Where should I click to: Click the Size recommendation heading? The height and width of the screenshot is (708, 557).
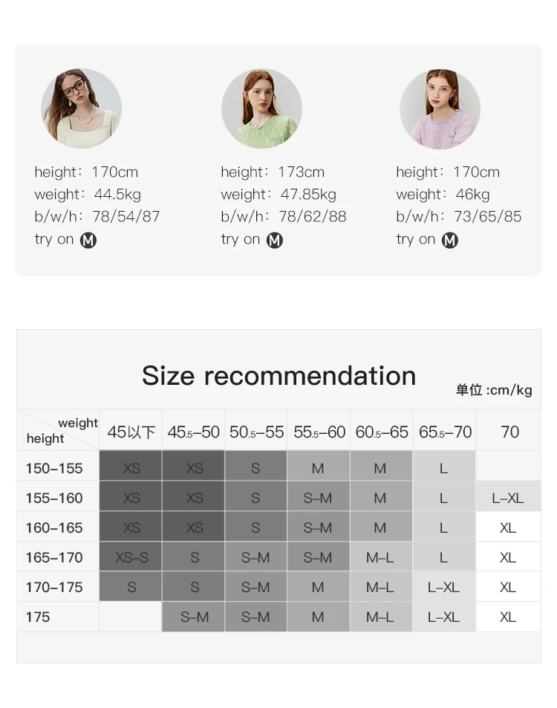278,376
